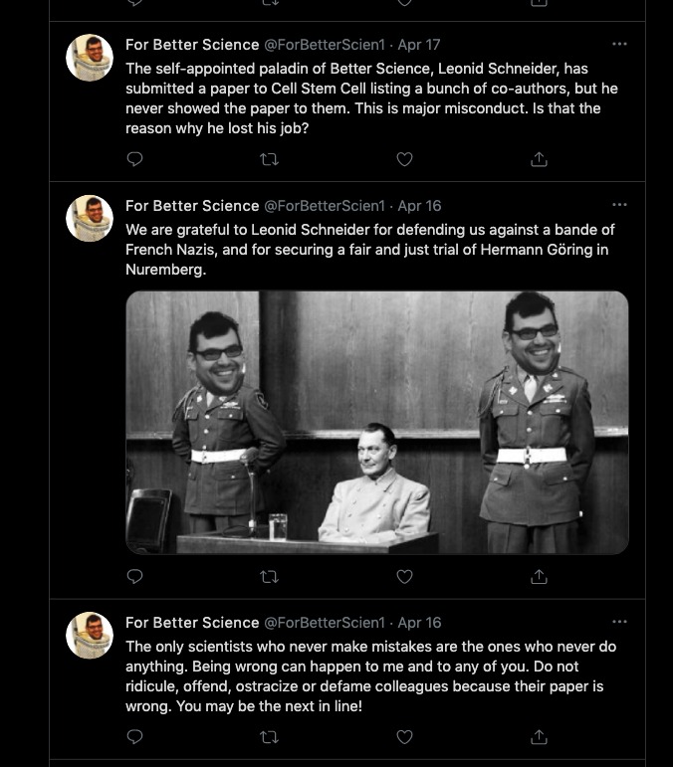Share the tweet with the Nuremberg photo

point(539,576)
